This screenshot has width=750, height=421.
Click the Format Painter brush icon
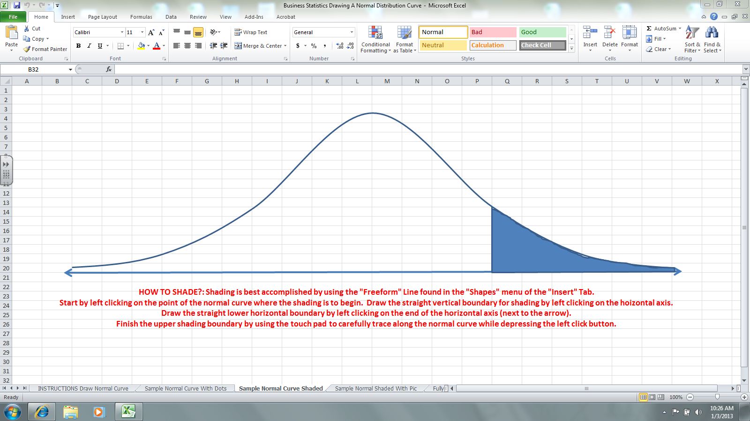point(27,49)
